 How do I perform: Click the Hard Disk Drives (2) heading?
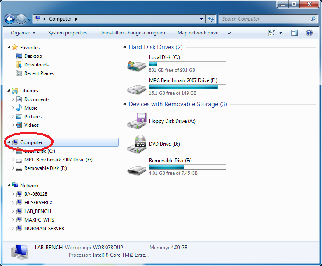(x=156, y=47)
